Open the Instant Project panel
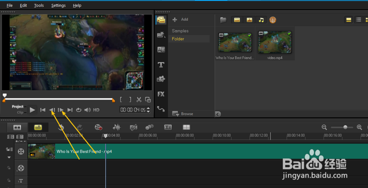The width and height of the screenshot is (368, 188). [x=161, y=35]
